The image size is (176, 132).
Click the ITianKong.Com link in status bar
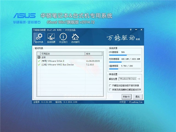point(135,102)
